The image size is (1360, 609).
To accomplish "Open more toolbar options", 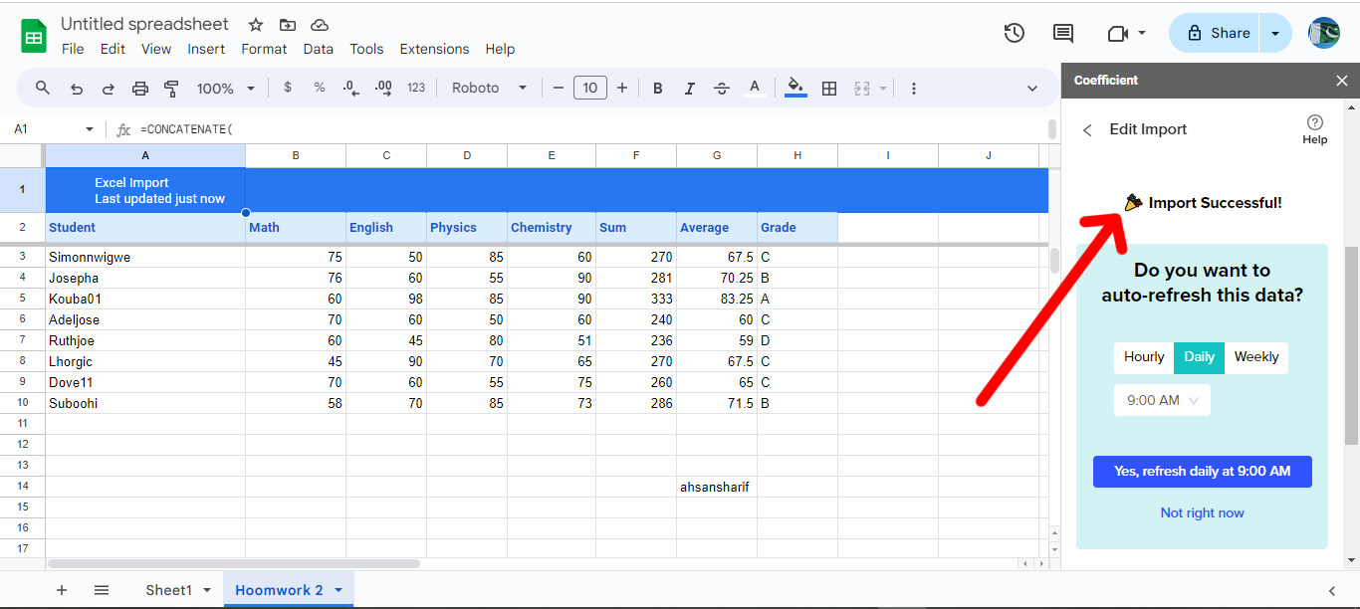I will point(913,88).
